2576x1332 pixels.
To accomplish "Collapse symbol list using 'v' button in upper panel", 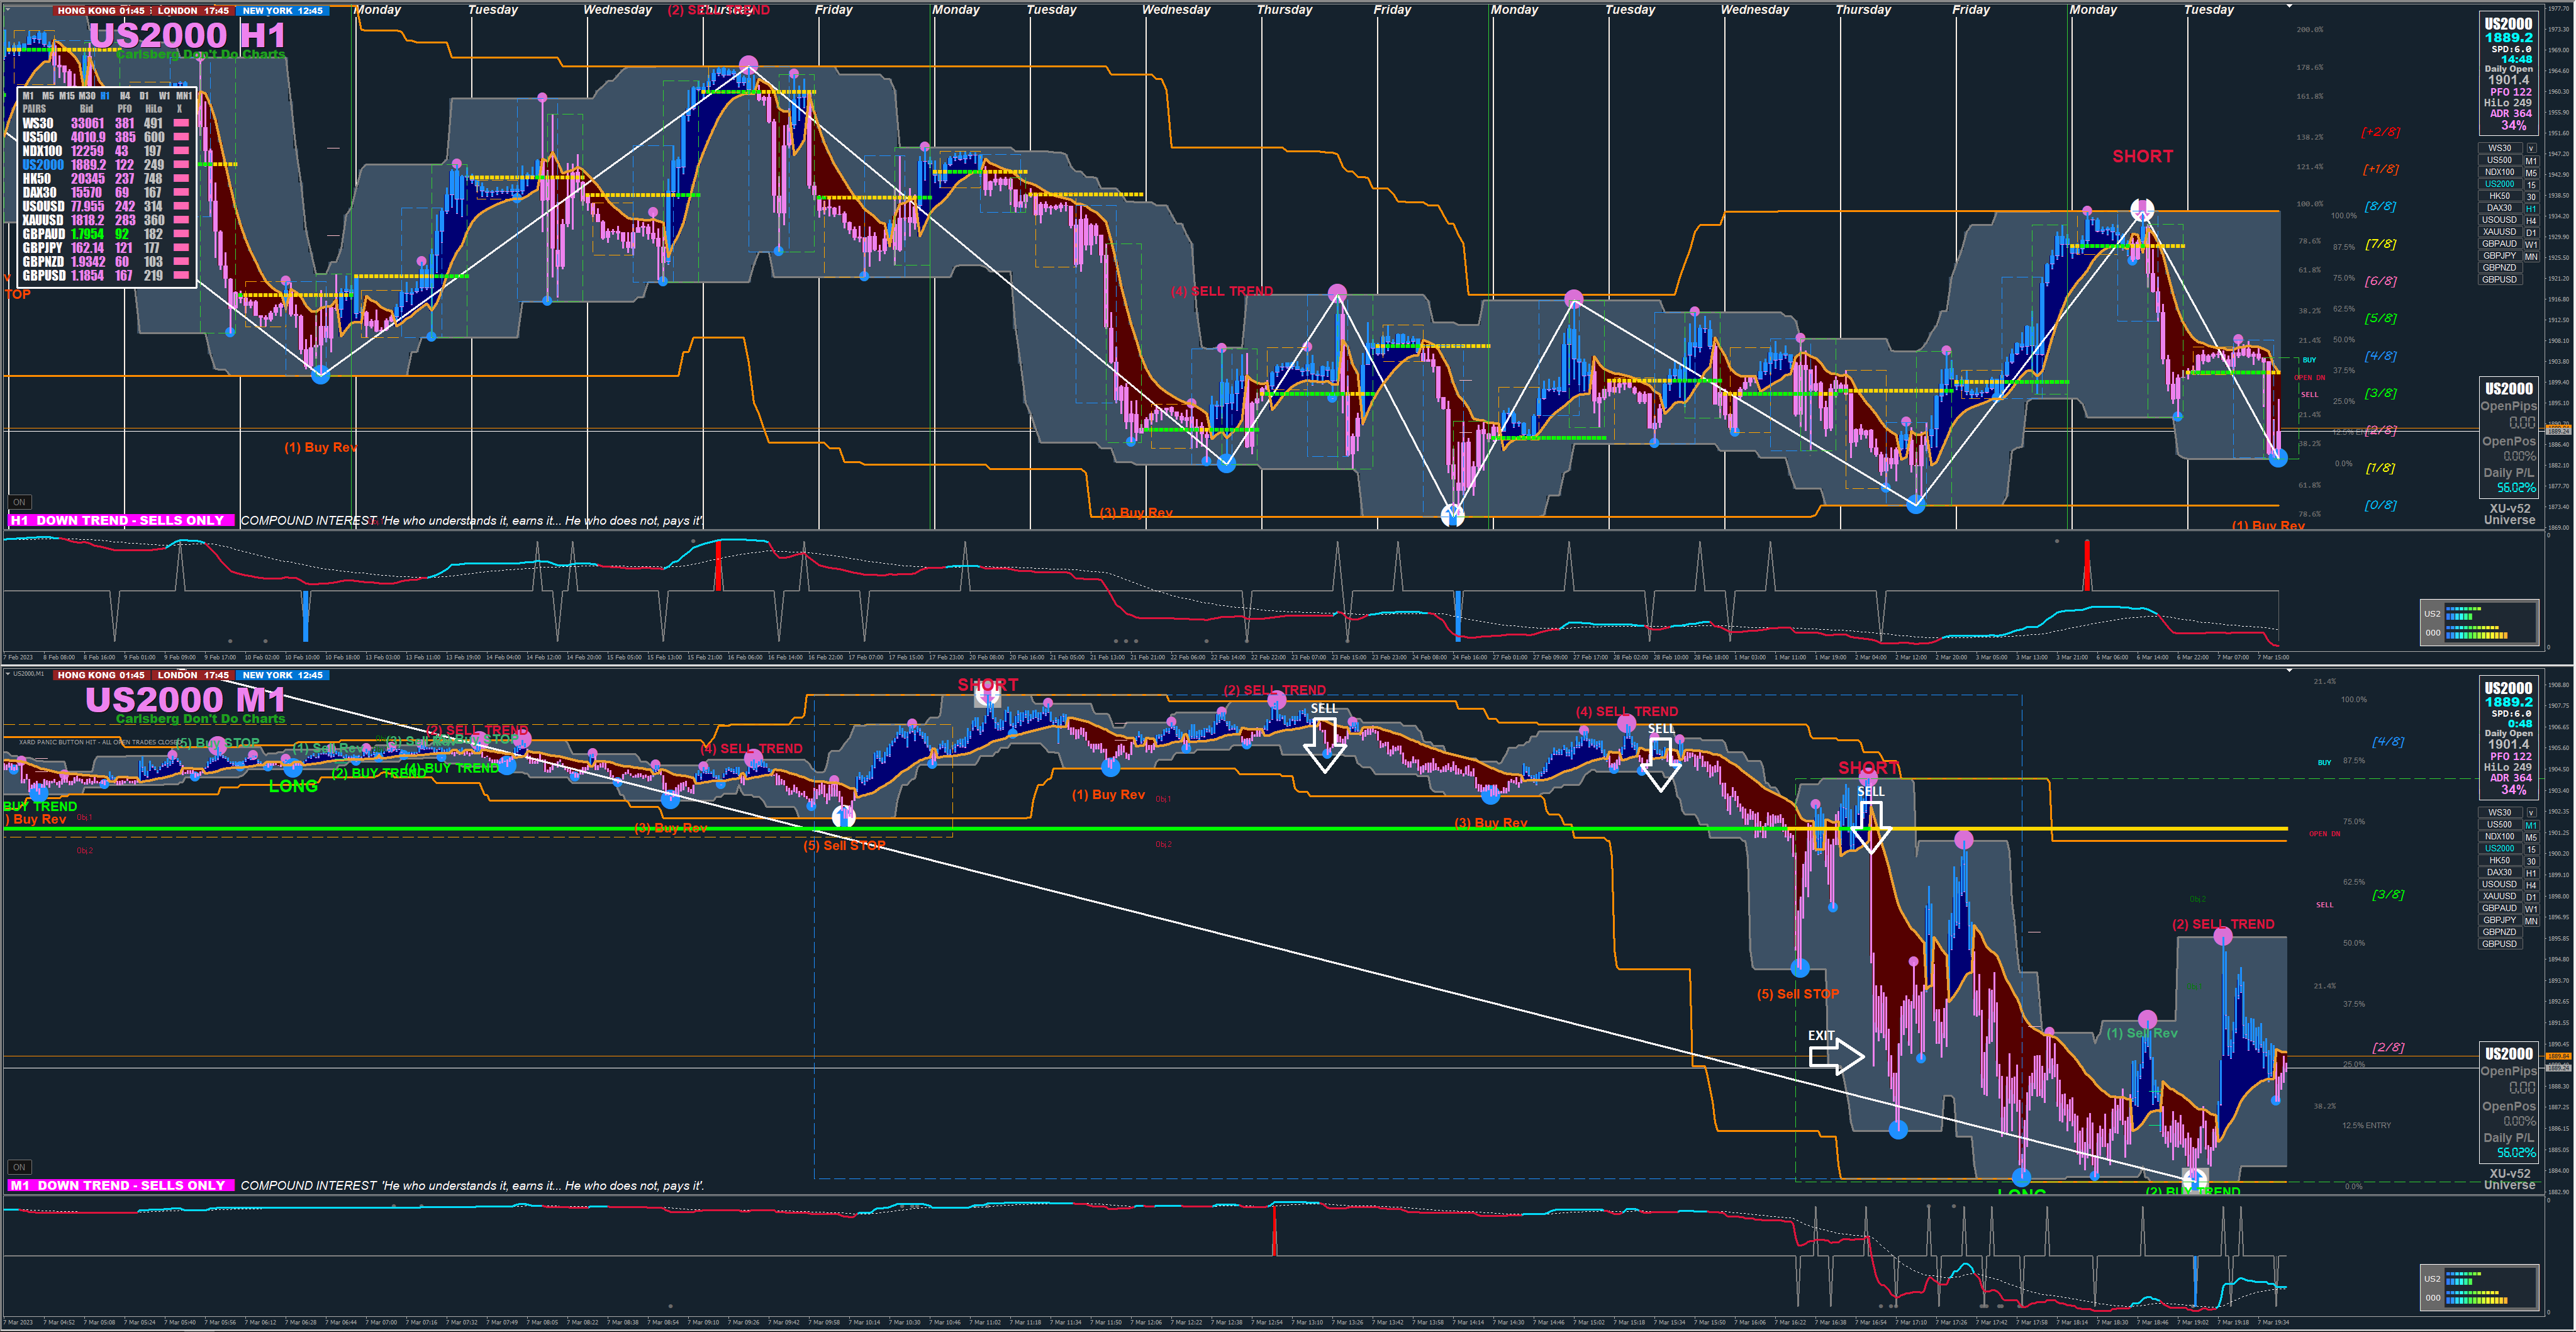I will 2531,148.
